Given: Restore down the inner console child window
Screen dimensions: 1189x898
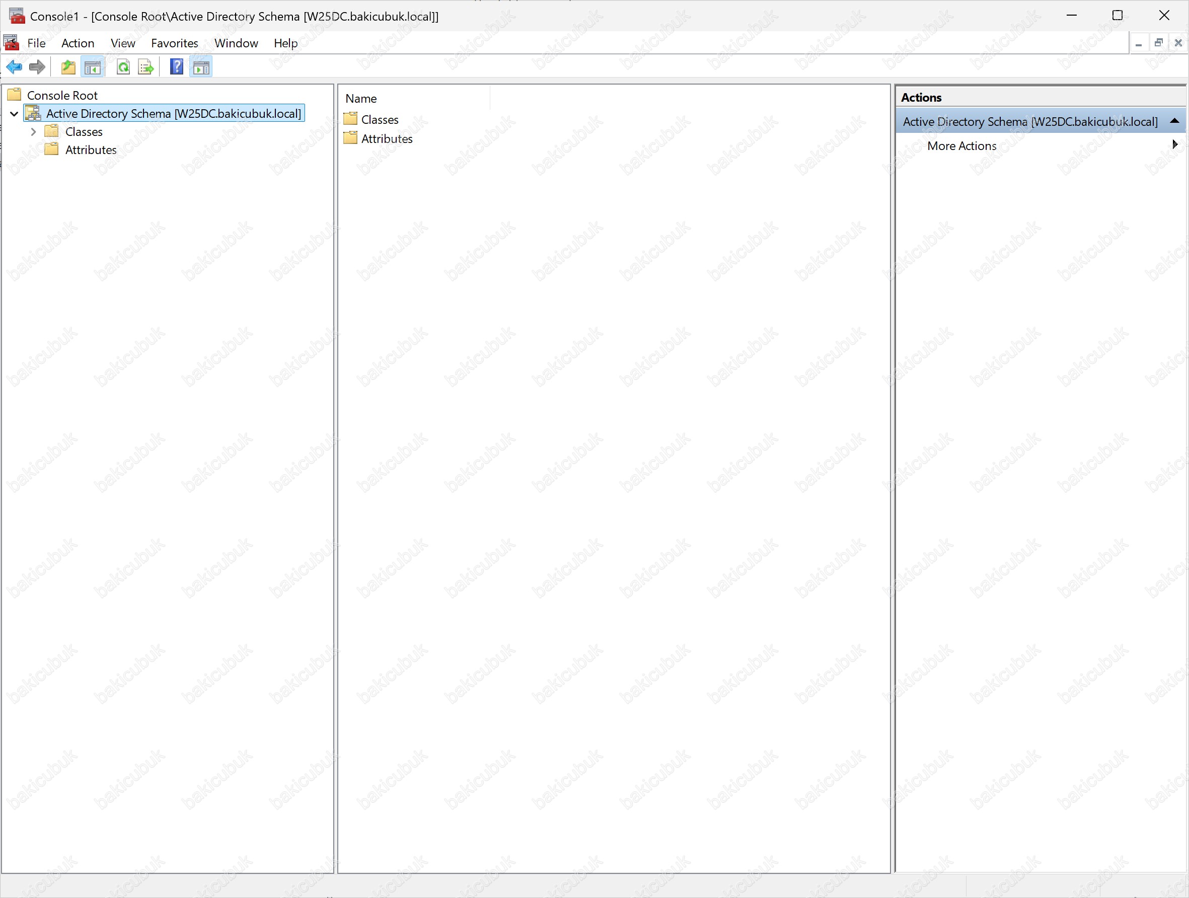Looking at the screenshot, I should click(1158, 43).
